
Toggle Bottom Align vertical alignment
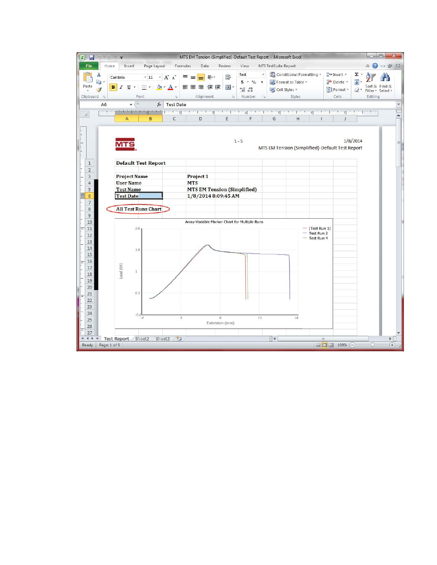201,77
